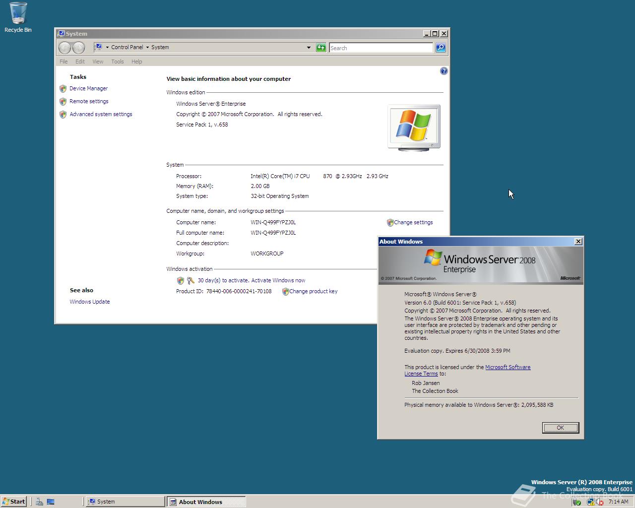Click Product ID 78440-006-0000241-70108 text
This screenshot has height=508, width=635.
[x=224, y=291]
